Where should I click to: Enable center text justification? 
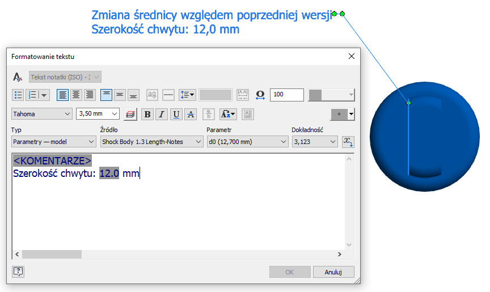click(76, 95)
